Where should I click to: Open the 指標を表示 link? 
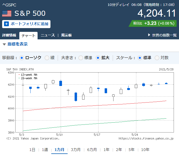[17, 44]
